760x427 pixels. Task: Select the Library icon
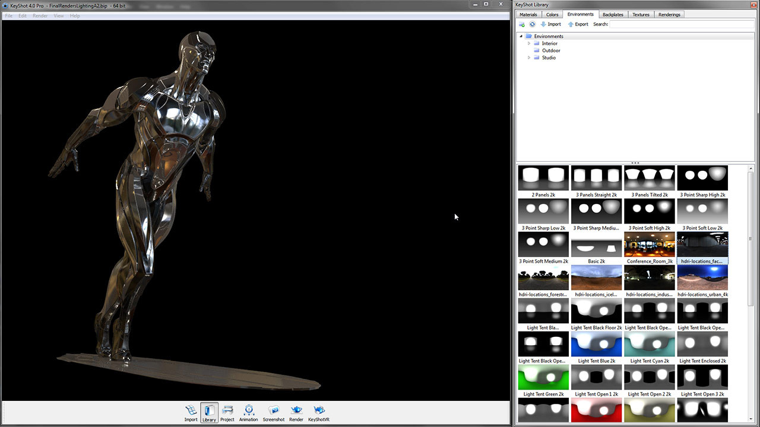[209, 412]
